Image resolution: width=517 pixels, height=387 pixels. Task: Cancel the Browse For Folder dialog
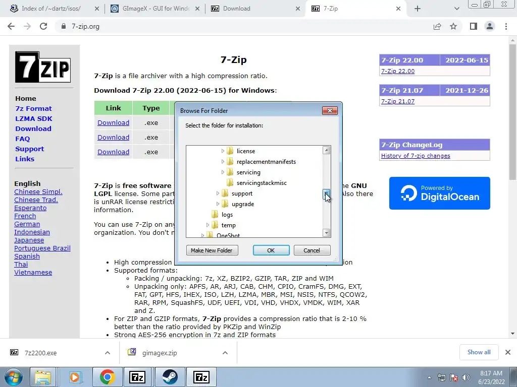(312, 250)
